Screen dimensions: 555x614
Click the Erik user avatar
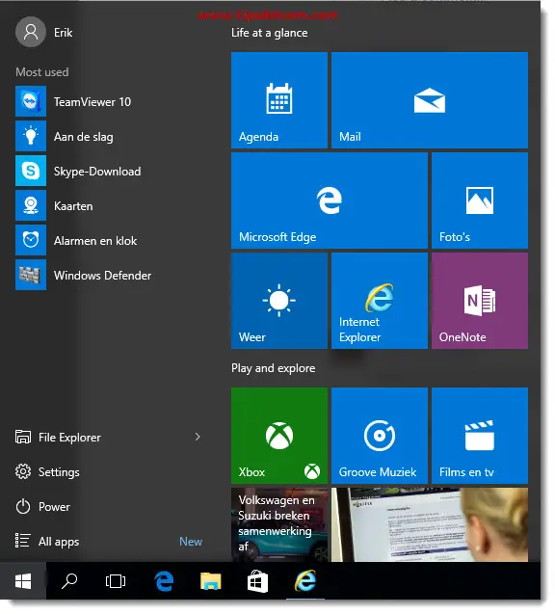(x=31, y=32)
